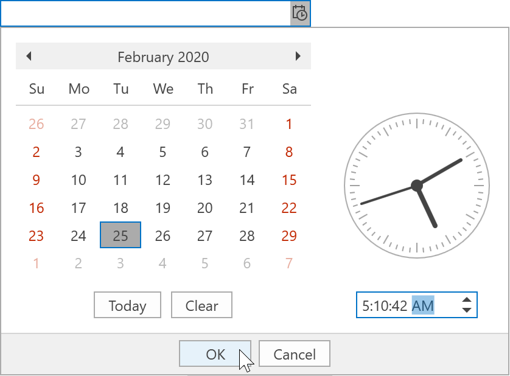Confirm selection with OK button
The image size is (510, 376).
[x=215, y=354]
